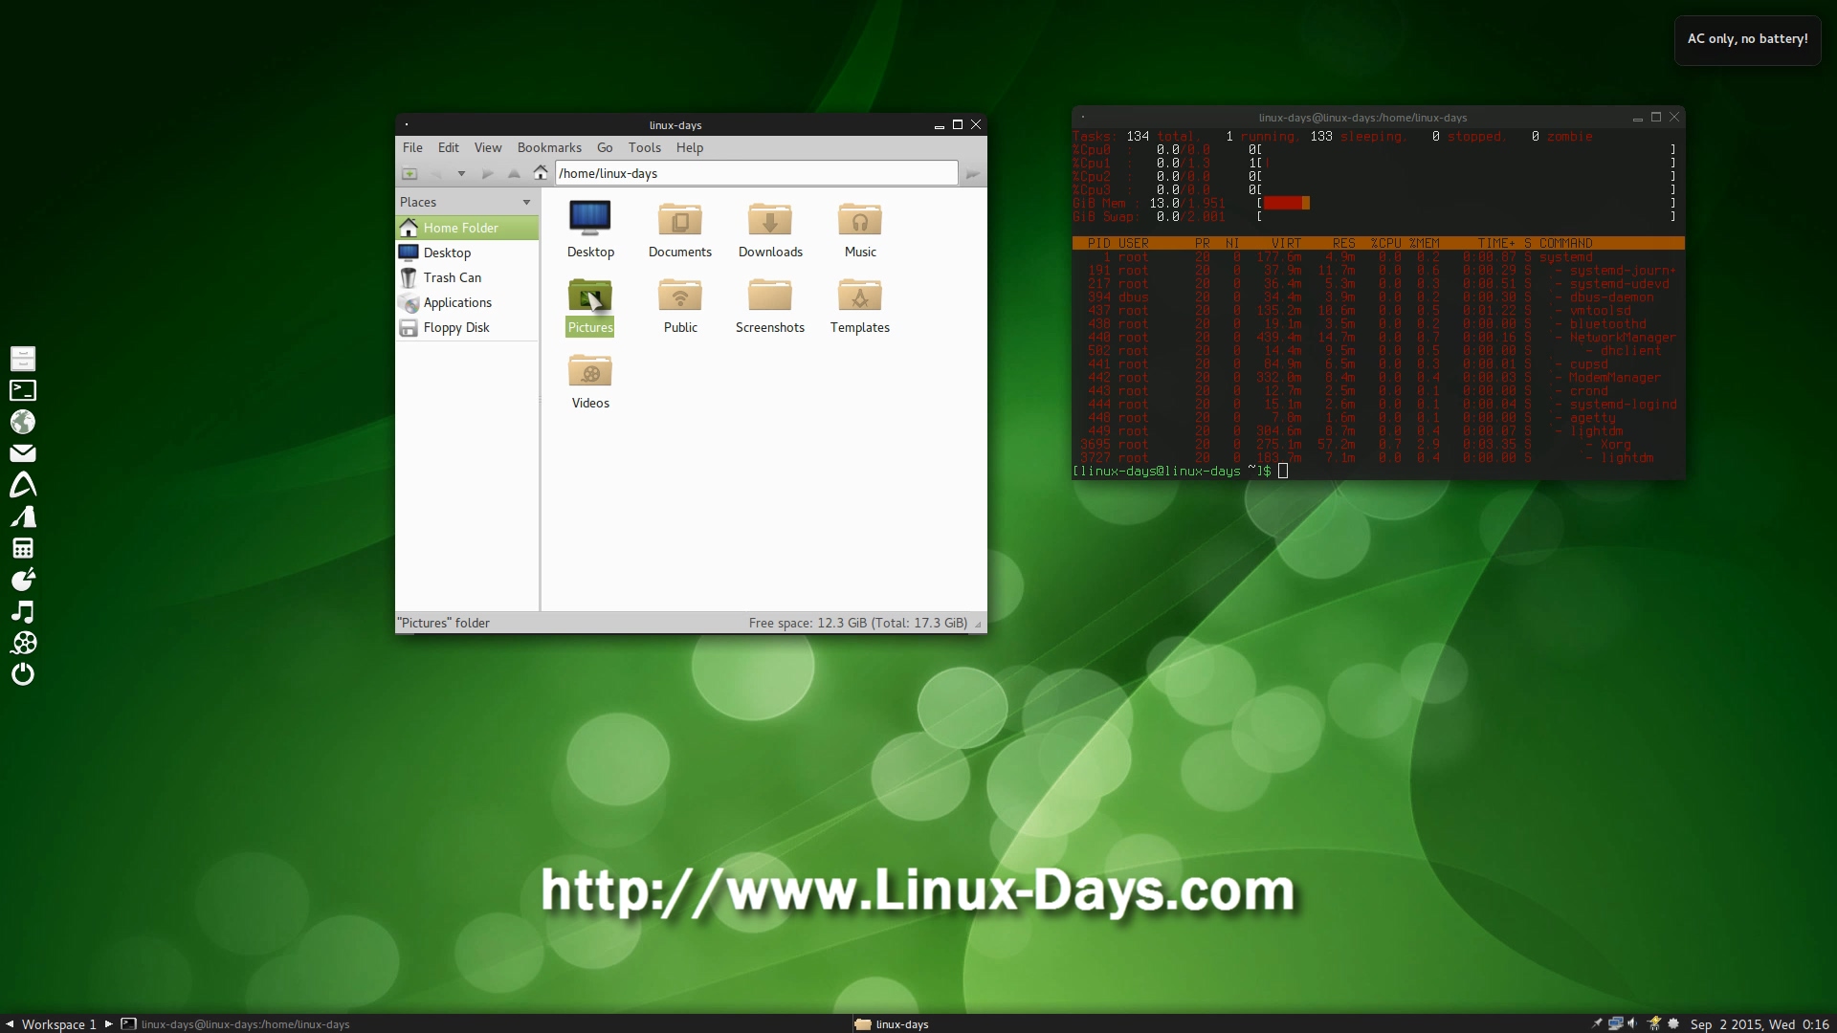1837x1033 pixels.
Task: Click the resize grip in the file manager status bar
Action: point(978,624)
